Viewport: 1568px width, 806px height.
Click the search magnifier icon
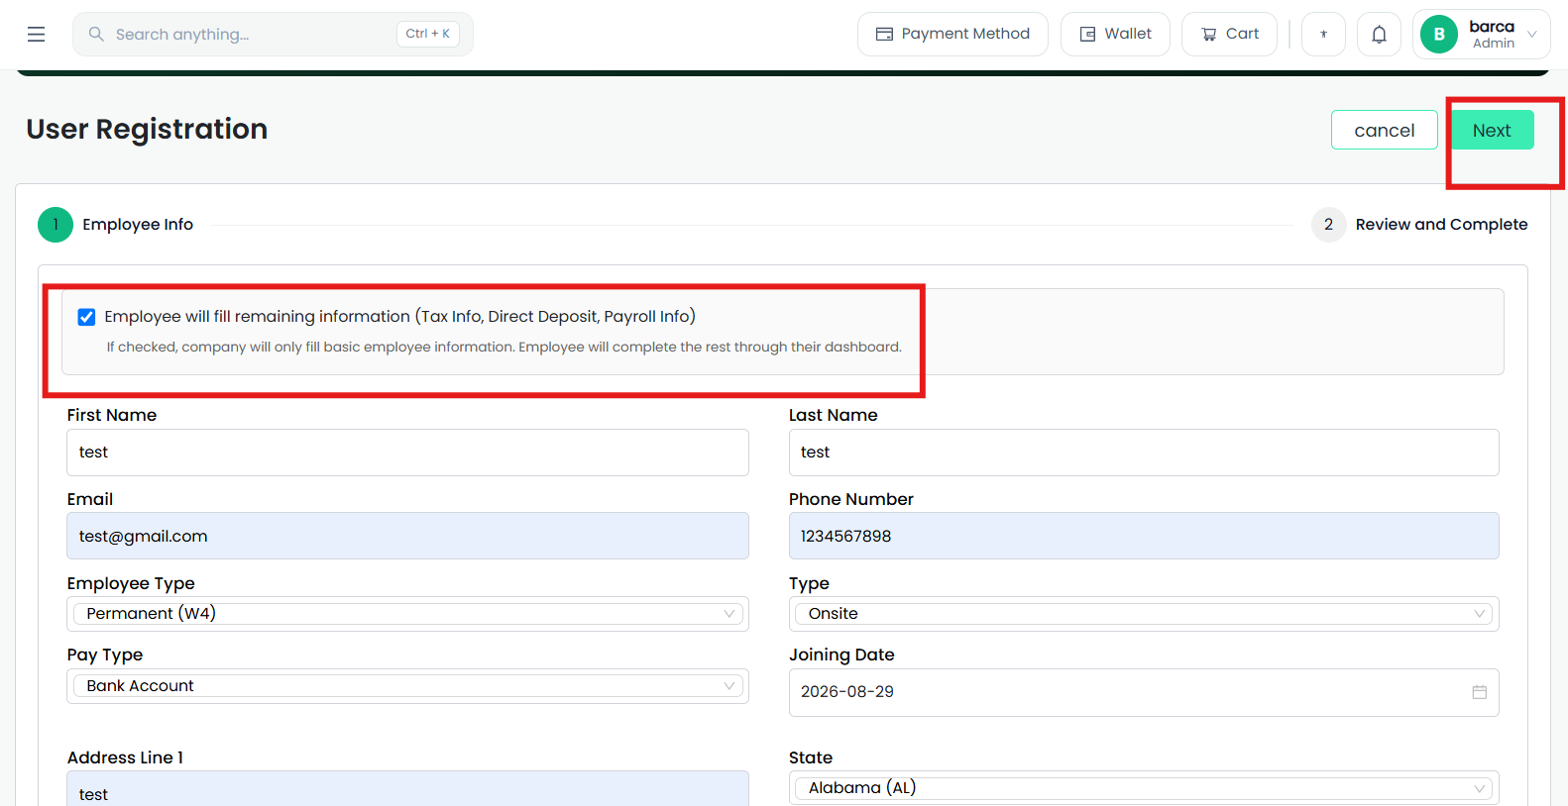pyautogui.click(x=96, y=35)
